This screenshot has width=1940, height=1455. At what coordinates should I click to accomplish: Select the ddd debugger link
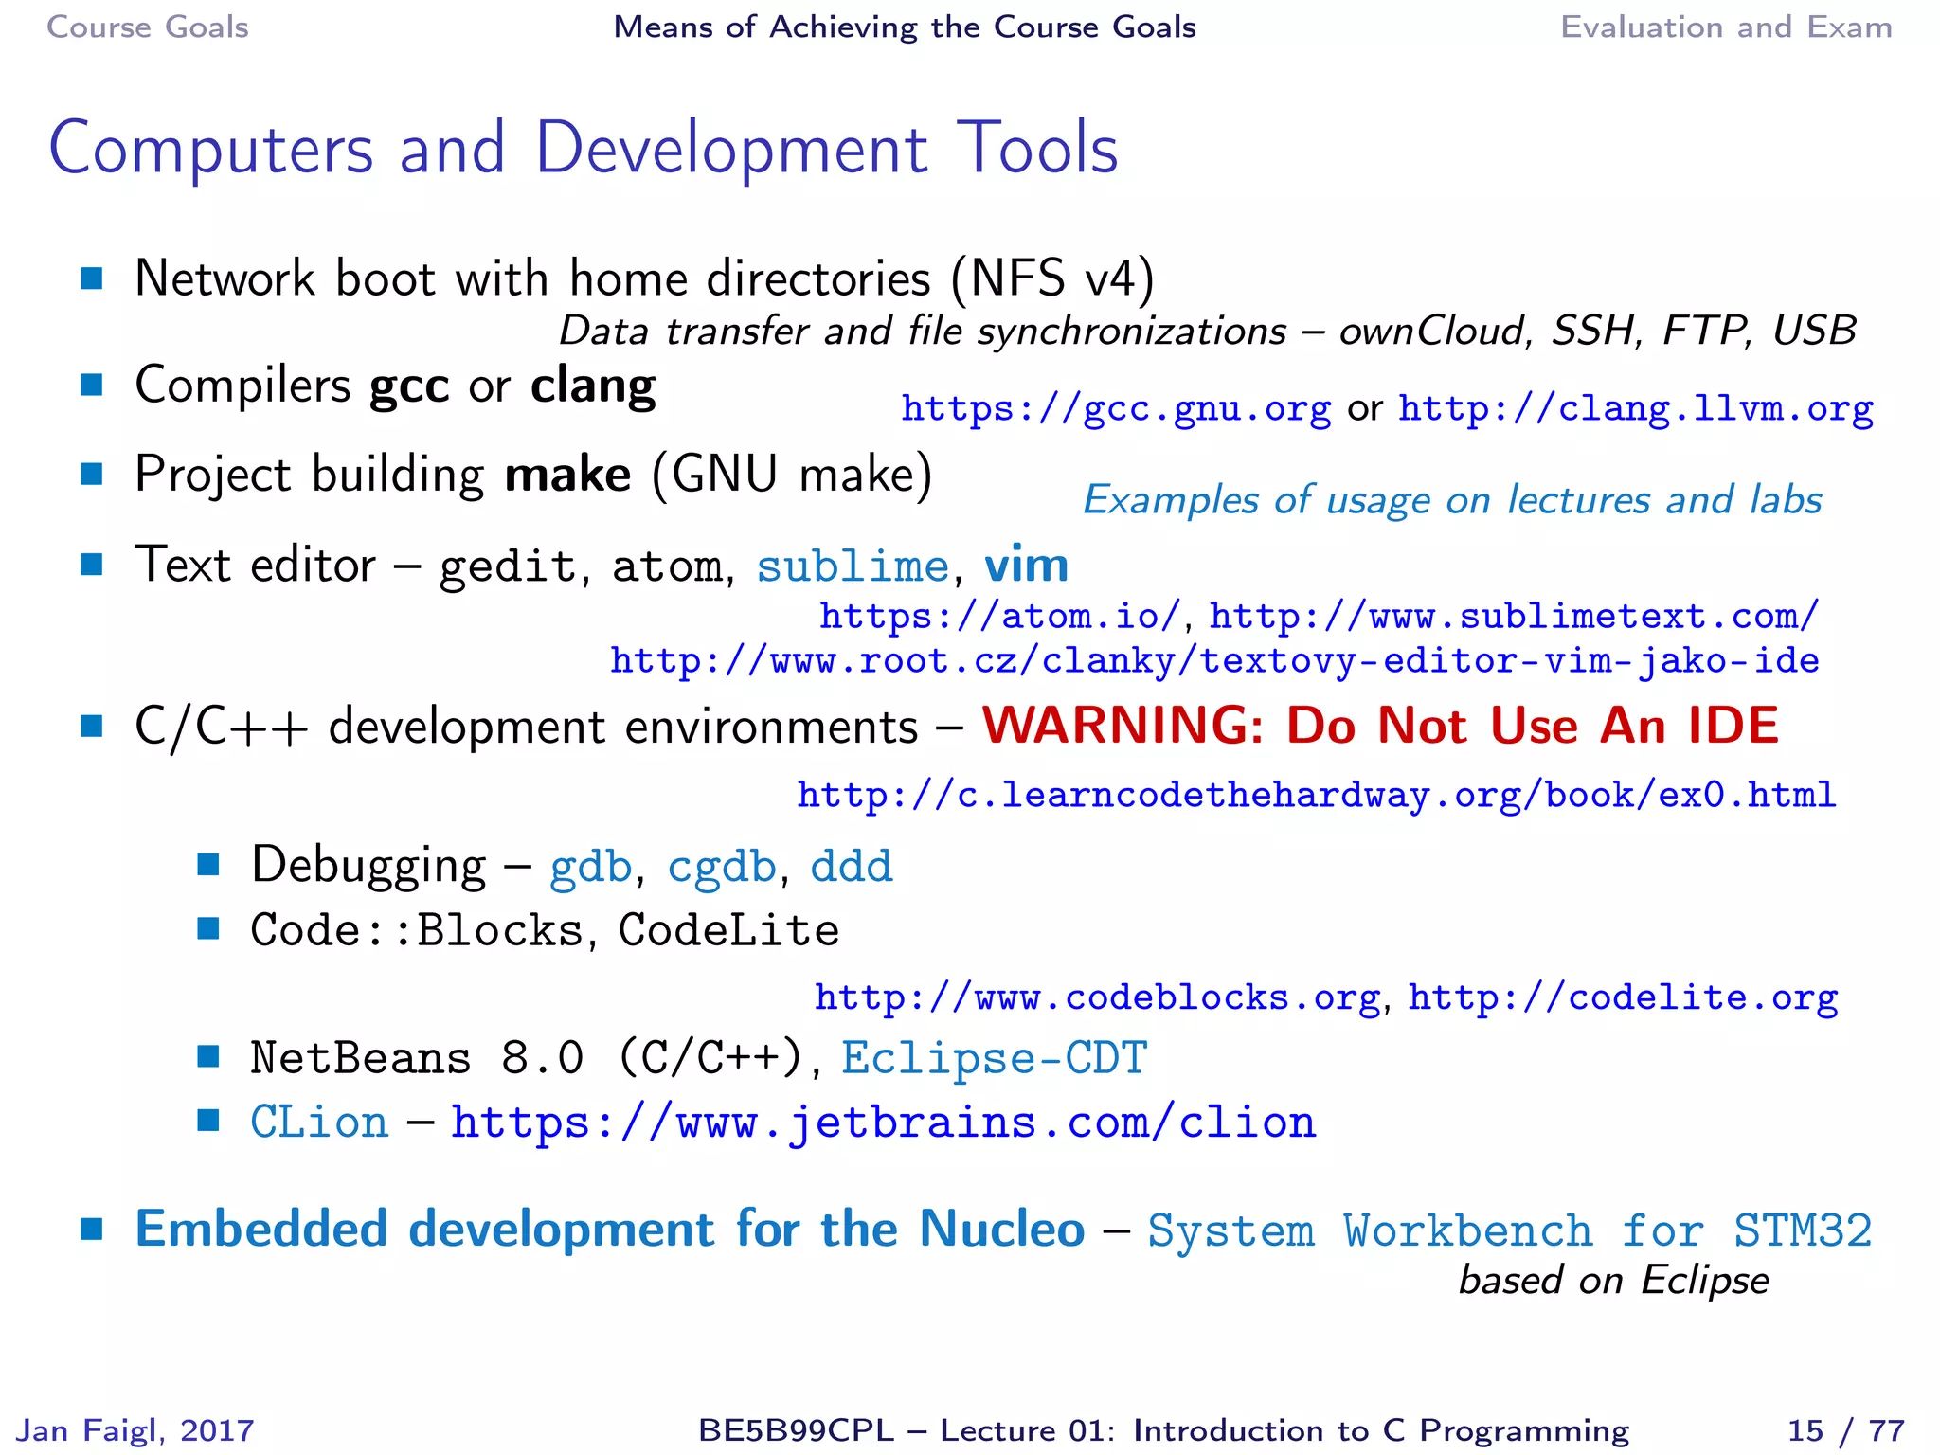[x=852, y=867]
